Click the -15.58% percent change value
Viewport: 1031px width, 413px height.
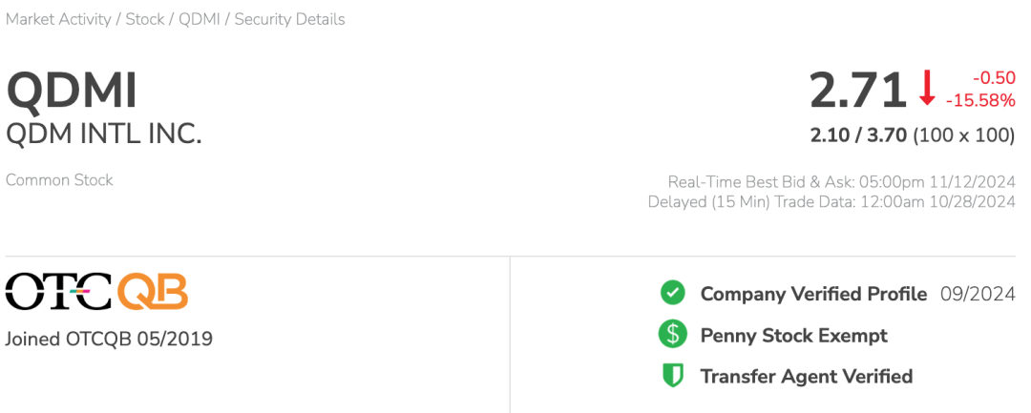coord(980,100)
